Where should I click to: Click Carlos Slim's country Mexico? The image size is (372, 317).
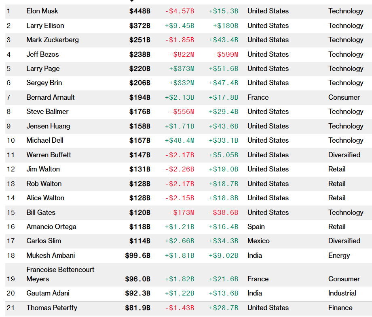(258, 241)
